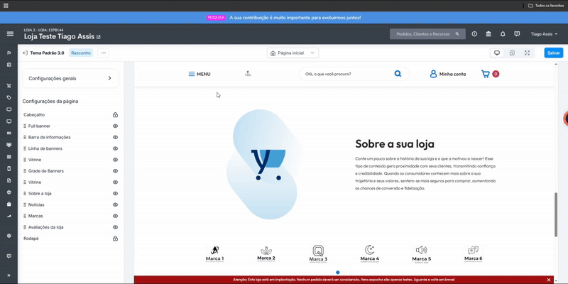Click the magnifier icon in store search bar

398,74
